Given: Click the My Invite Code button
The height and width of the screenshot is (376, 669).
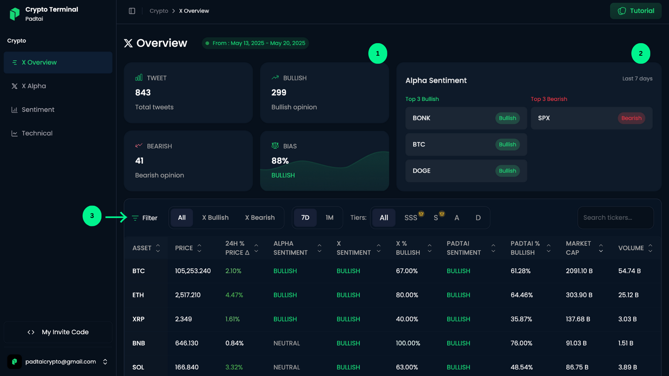Looking at the screenshot, I should pos(58,332).
